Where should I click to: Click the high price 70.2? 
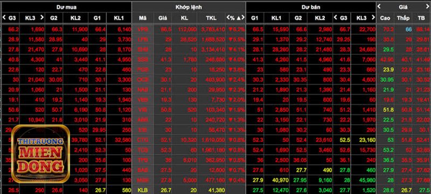(x=388, y=30)
